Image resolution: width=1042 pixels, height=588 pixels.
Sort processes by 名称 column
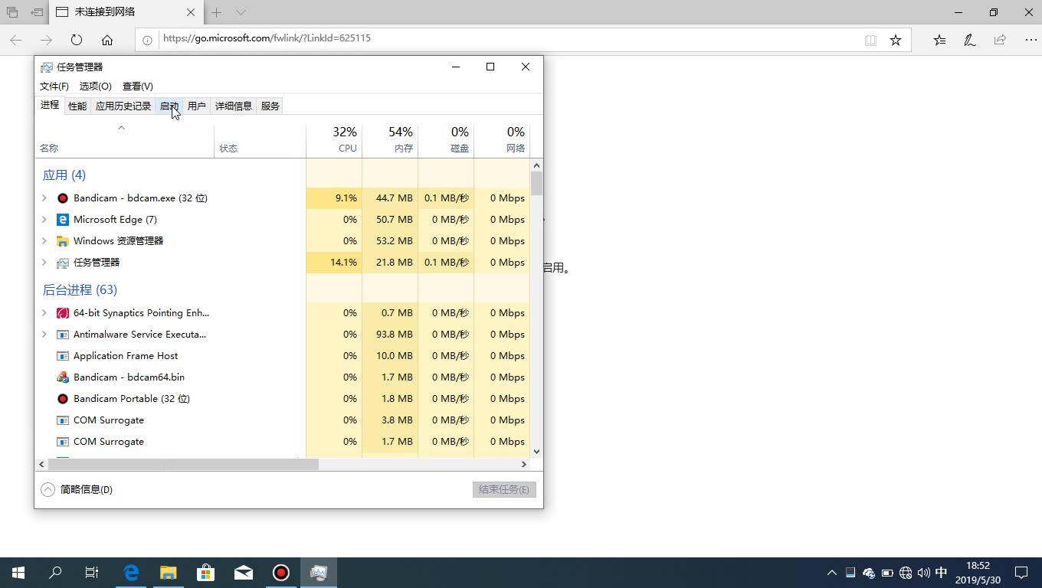coord(124,140)
